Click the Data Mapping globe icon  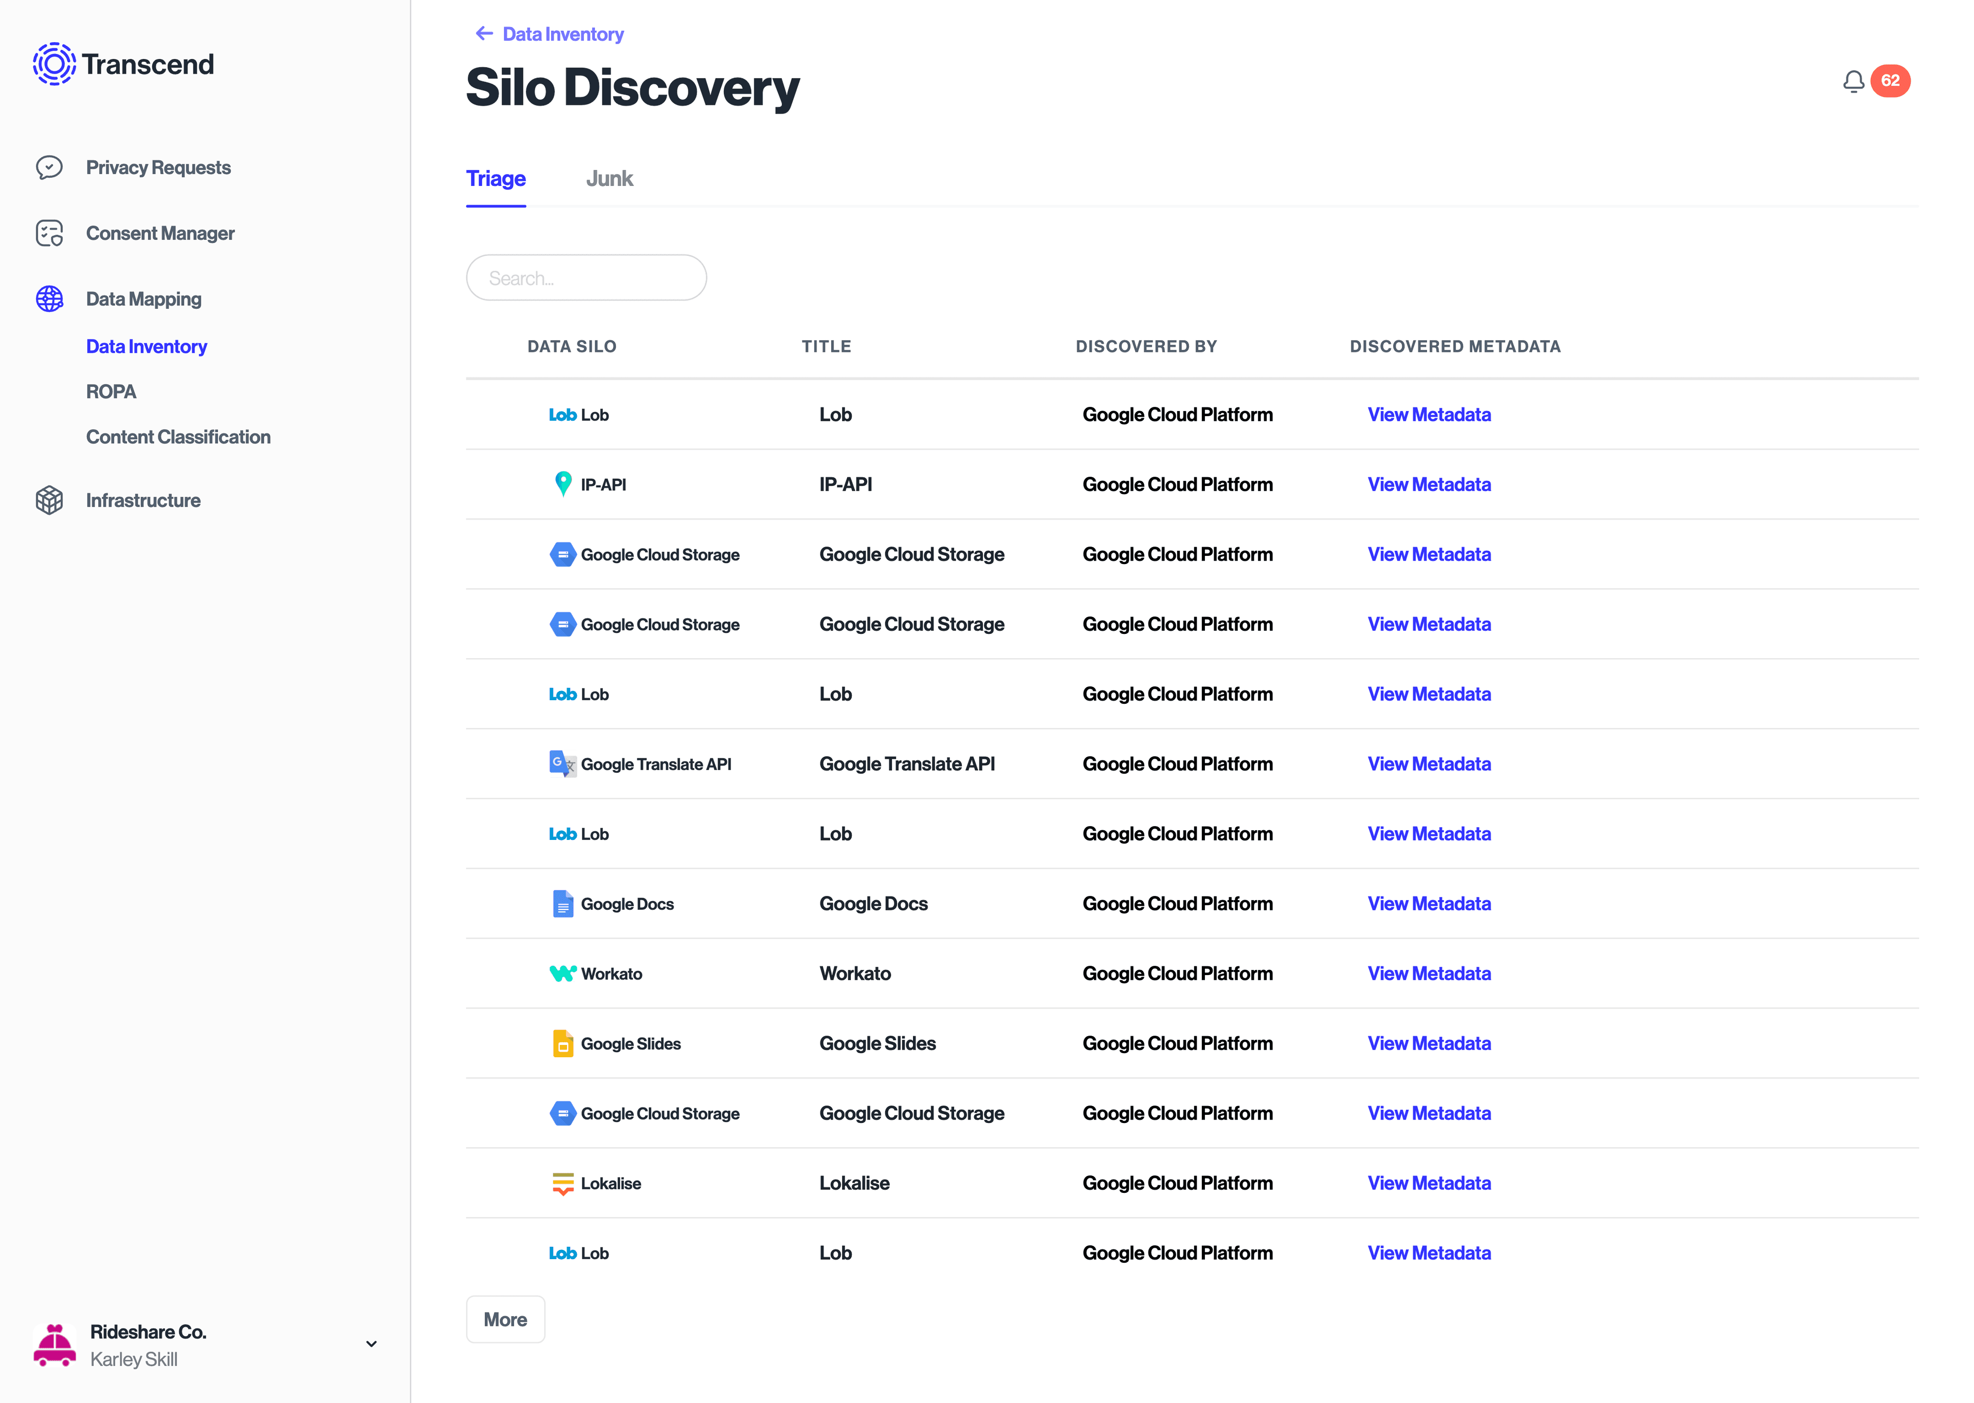49,298
